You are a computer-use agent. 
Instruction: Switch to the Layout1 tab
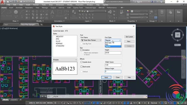(x=14, y=99)
